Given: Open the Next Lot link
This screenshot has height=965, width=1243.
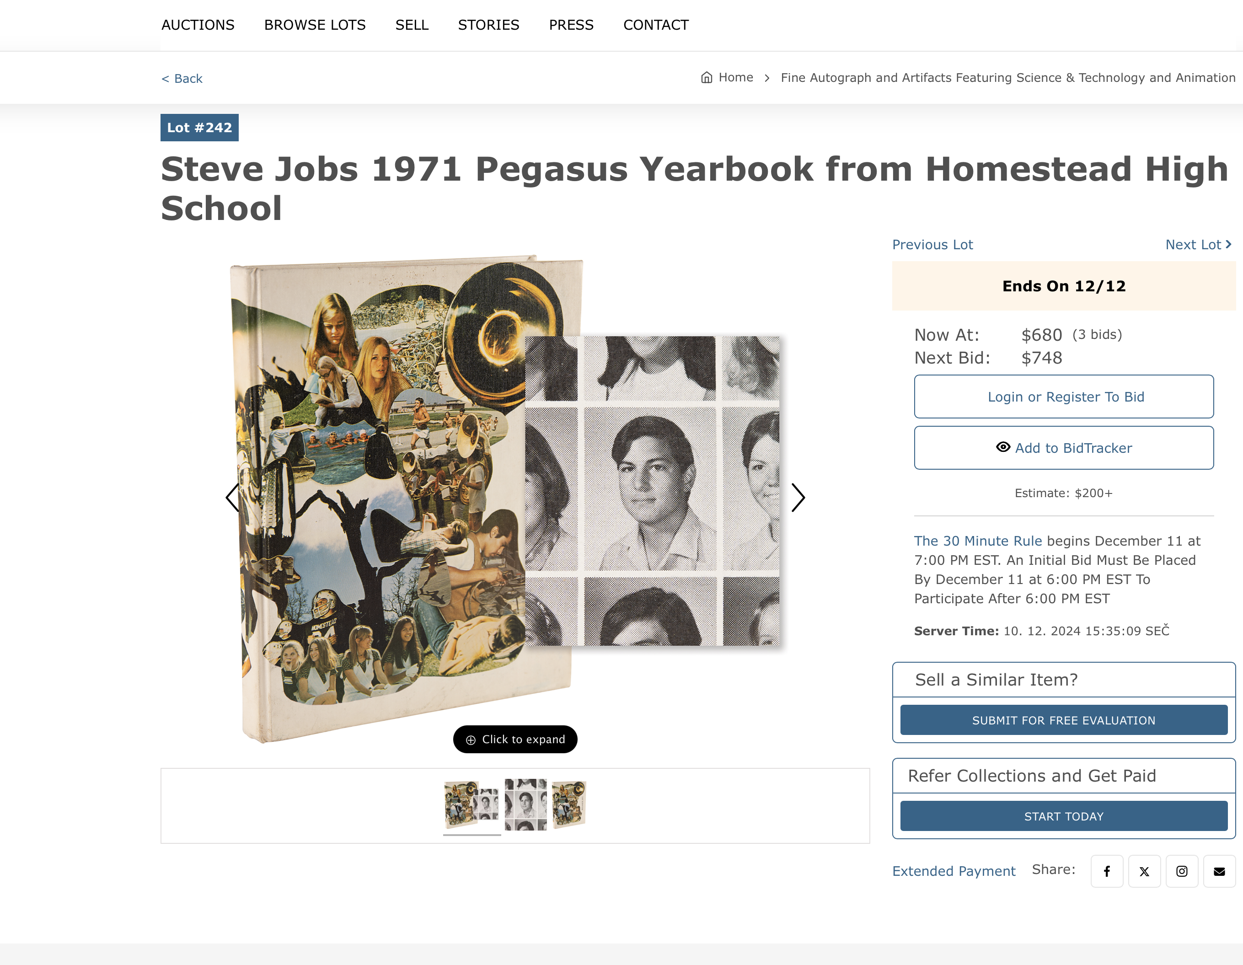Looking at the screenshot, I should tap(1198, 244).
